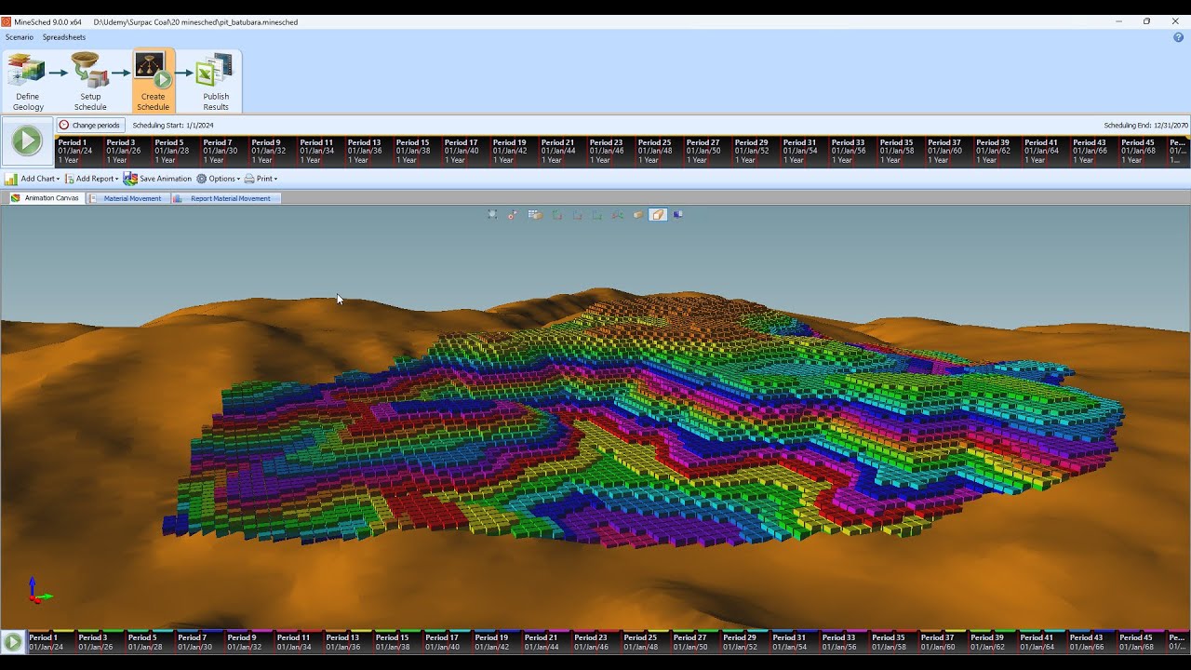Click the zoom extents icon in canvas toolbar
Viewport: 1191px width, 670px height.
point(492,215)
